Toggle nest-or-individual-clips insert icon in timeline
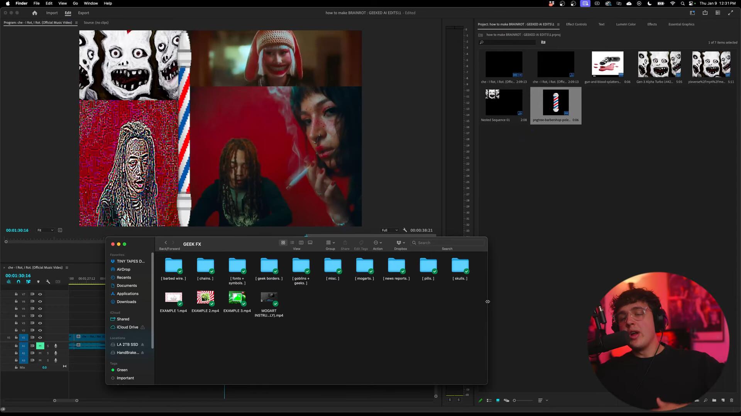The width and height of the screenshot is (741, 416). 8,282
